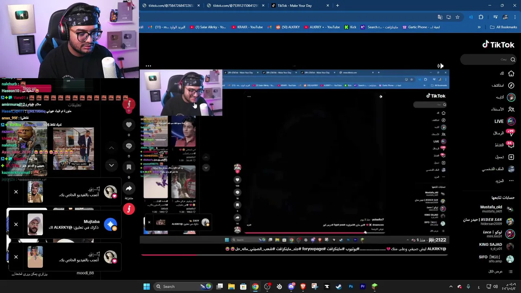Open the HIDER SAN followed account
The height and width of the screenshot is (293, 521).
[x=488, y=221]
